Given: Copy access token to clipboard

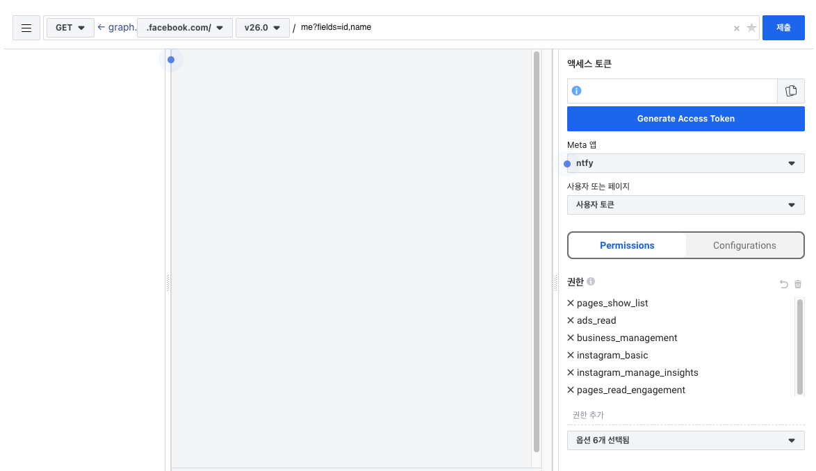Looking at the screenshot, I should click(x=791, y=91).
